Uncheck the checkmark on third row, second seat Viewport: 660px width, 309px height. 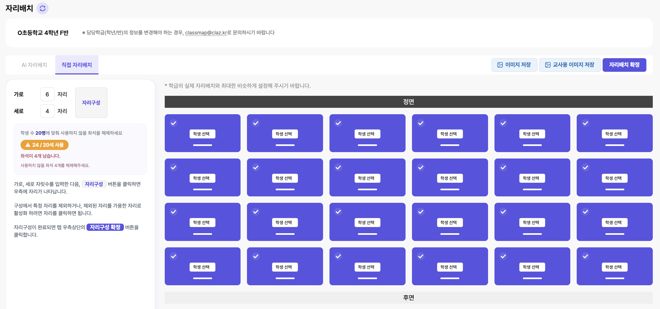(256, 212)
